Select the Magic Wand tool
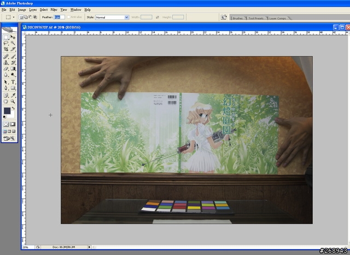350x255 pixels. [13, 43]
